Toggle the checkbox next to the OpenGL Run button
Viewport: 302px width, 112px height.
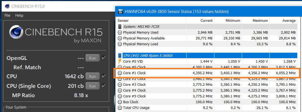click(103, 58)
